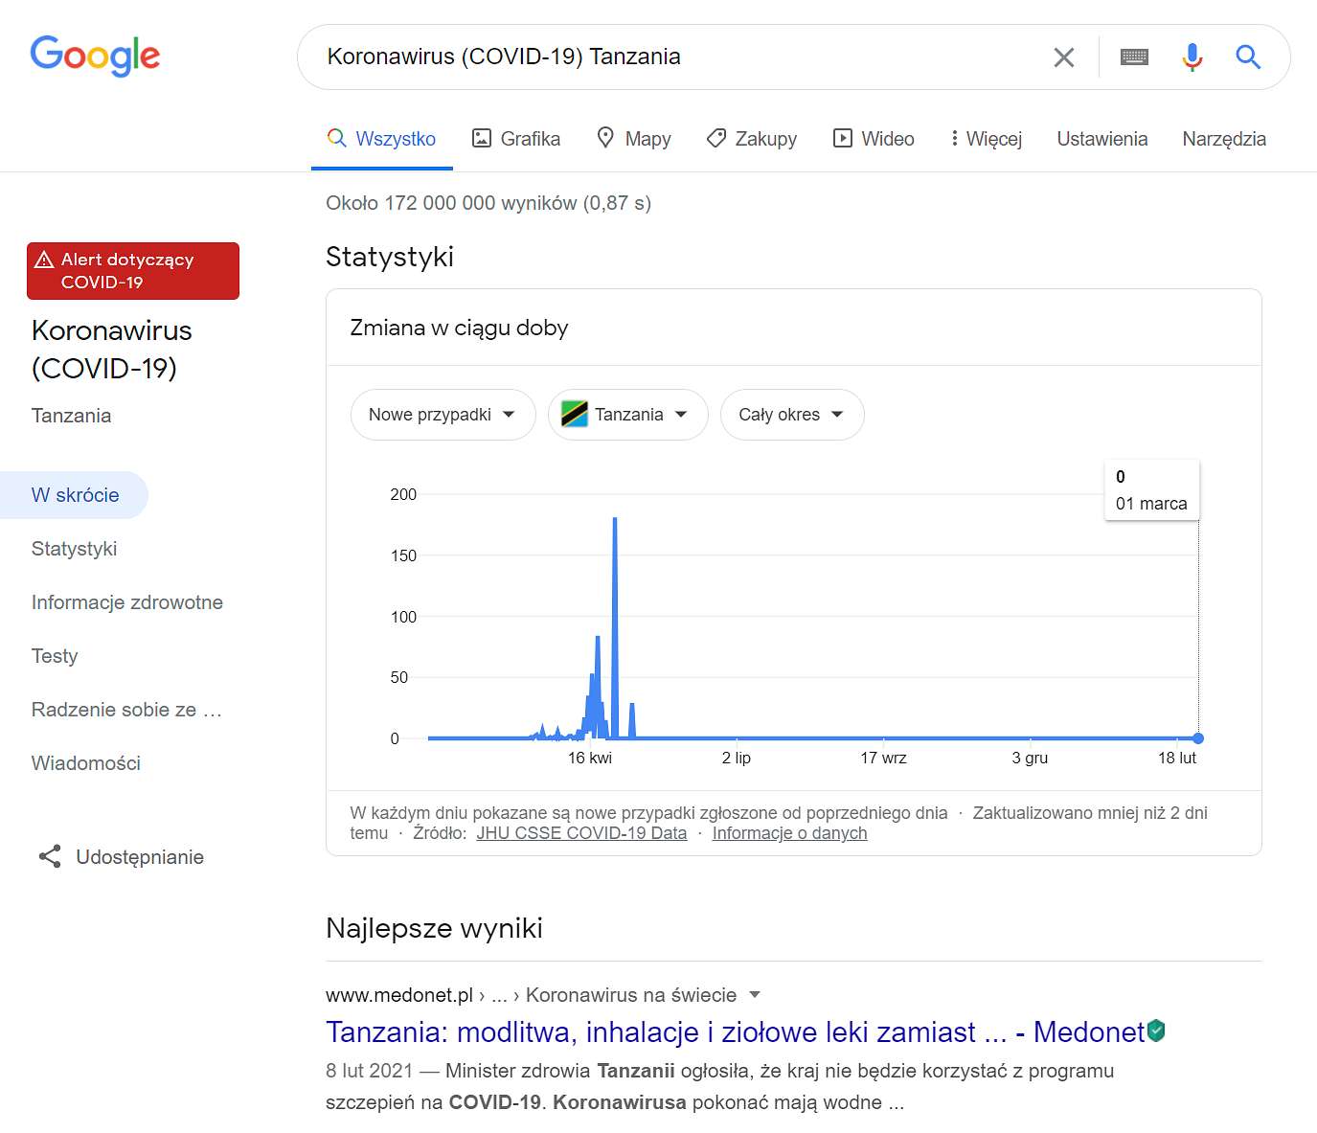Screen dimensions: 1317x1133
Task: Click the Google logo
Action: (x=95, y=56)
